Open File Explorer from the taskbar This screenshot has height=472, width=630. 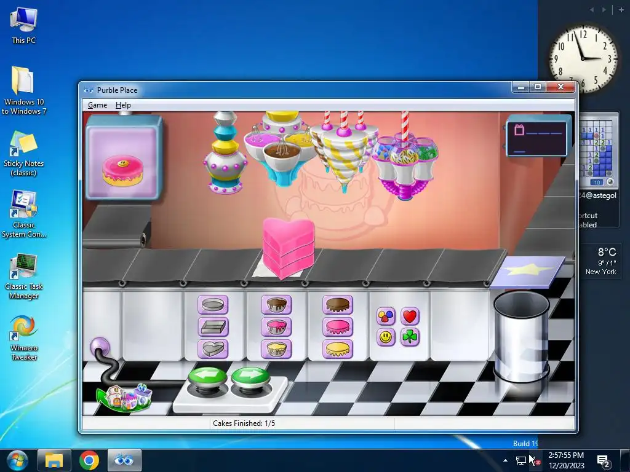[x=54, y=460]
